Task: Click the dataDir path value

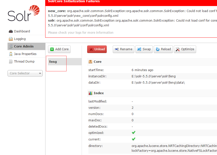Action: point(158,83)
